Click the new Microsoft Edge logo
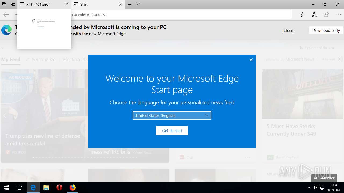 click(x=6, y=30)
